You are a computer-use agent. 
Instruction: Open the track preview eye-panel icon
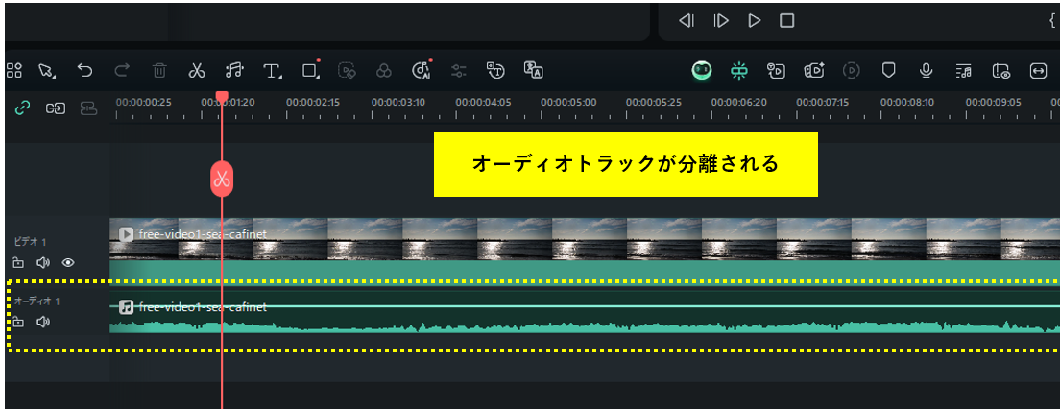click(1001, 70)
